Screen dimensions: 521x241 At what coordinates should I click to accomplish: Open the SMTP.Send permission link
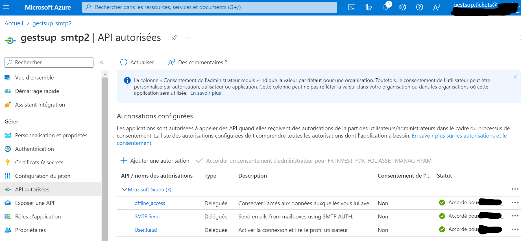pos(147,216)
